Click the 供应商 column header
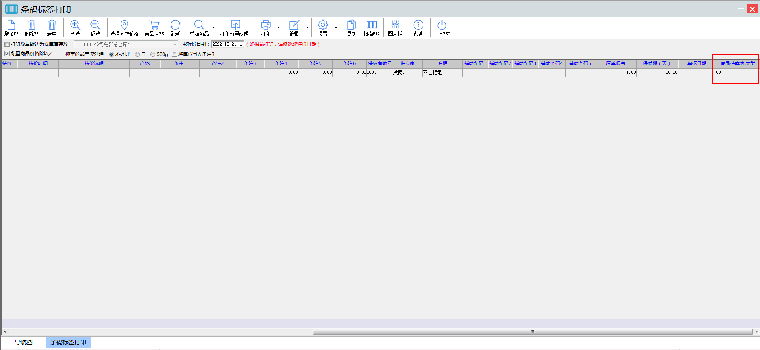The image size is (760, 350). click(407, 63)
